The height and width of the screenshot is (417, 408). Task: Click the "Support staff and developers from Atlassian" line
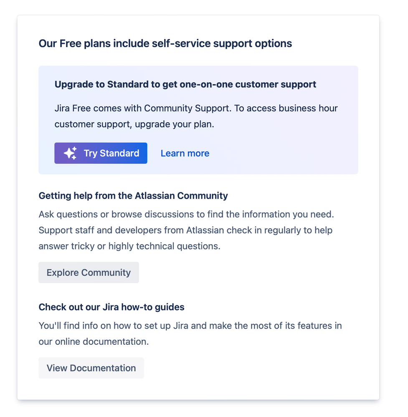[185, 230]
